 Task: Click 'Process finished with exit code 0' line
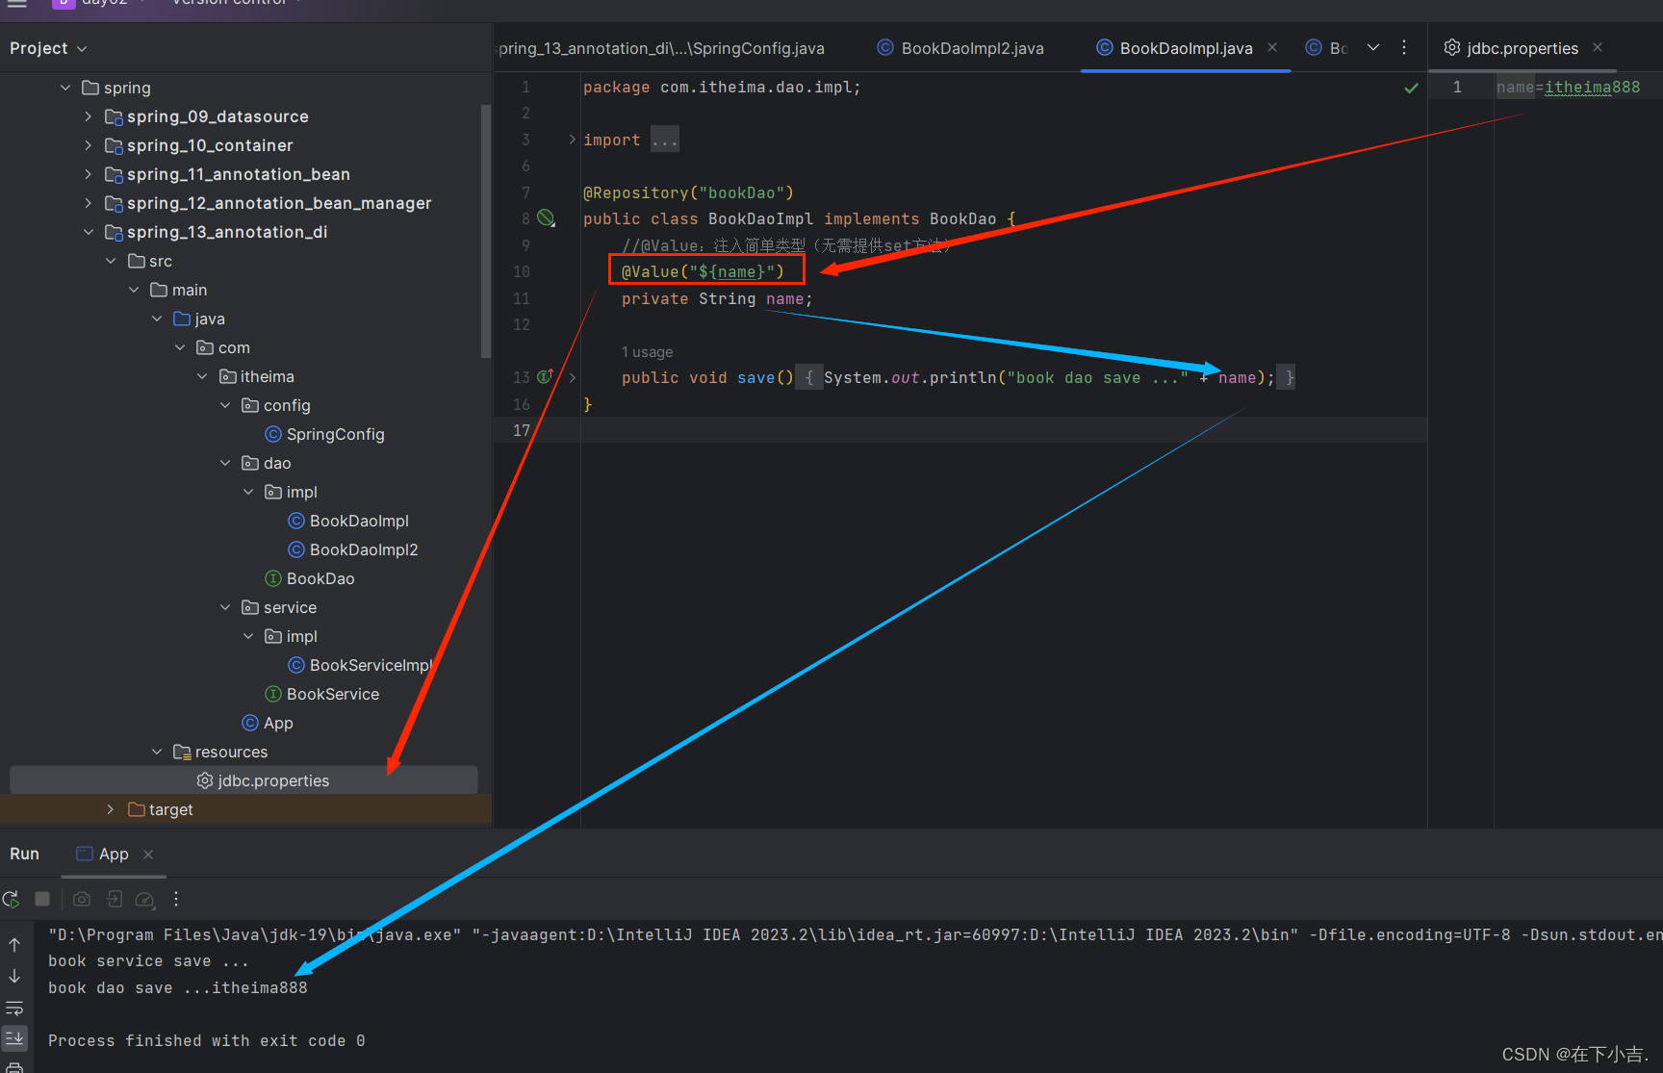click(x=206, y=1040)
